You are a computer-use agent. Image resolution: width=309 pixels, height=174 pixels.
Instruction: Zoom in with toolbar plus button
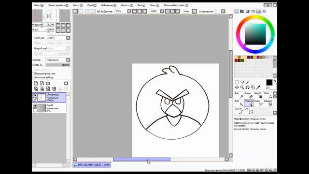tap(140, 12)
